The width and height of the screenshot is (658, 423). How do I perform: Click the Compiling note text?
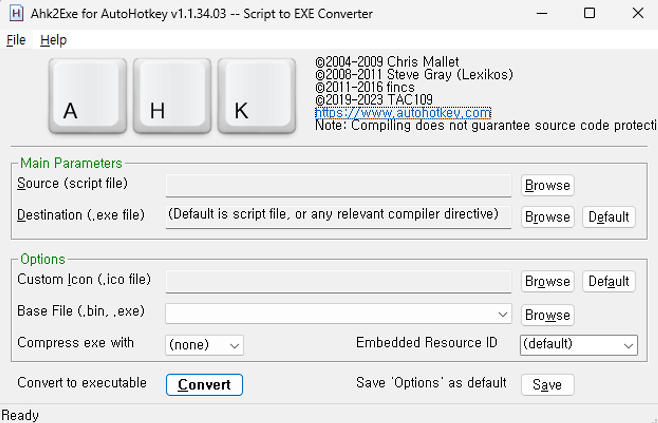point(486,125)
